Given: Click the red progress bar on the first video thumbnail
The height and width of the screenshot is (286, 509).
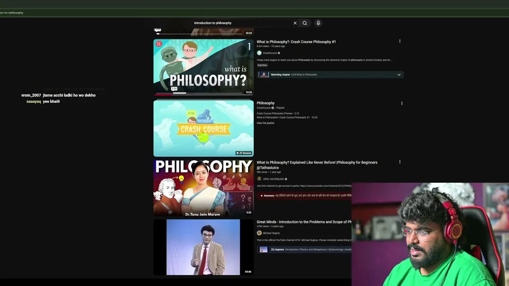Looking at the screenshot, I should click(x=163, y=94).
